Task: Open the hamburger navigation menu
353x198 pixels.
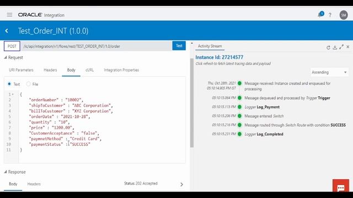Action: [x=9, y=15]
